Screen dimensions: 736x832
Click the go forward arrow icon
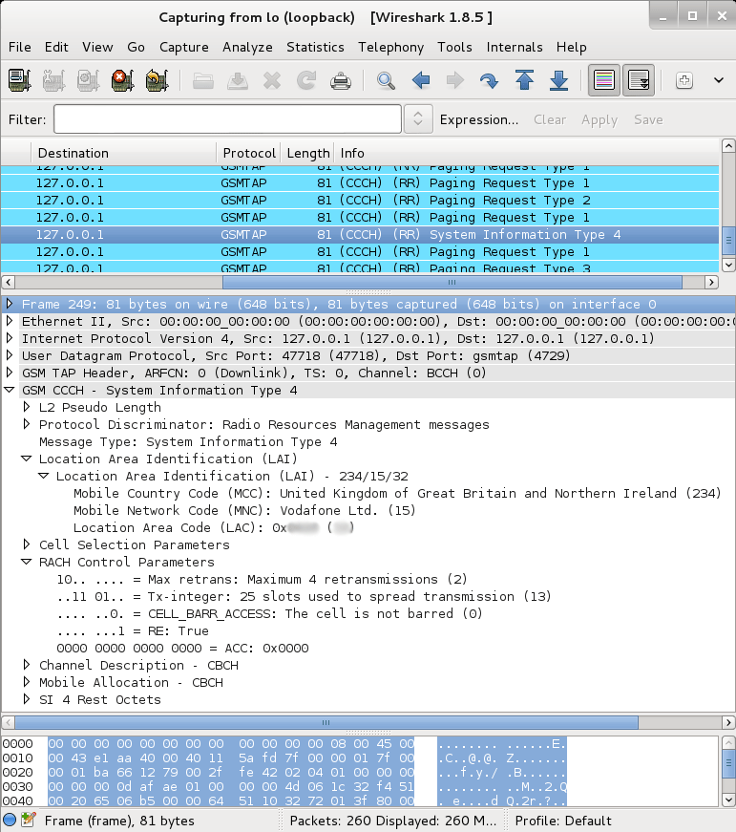455,80
